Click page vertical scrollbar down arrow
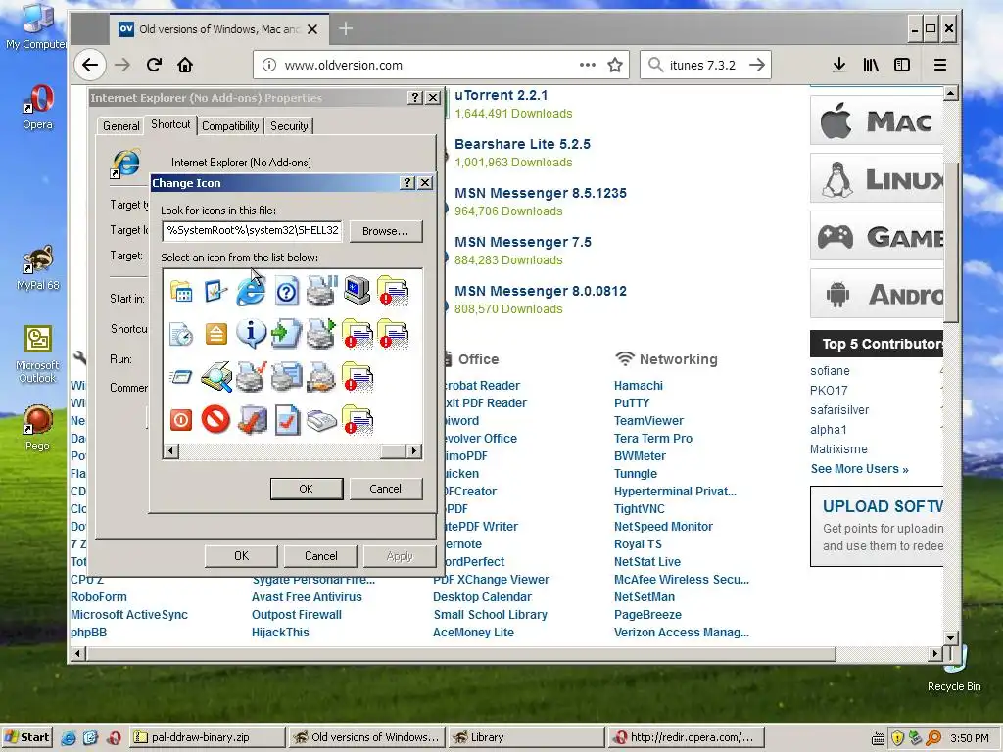The height and width of the screenshot is (752, 1003). [x=950, y=638]
